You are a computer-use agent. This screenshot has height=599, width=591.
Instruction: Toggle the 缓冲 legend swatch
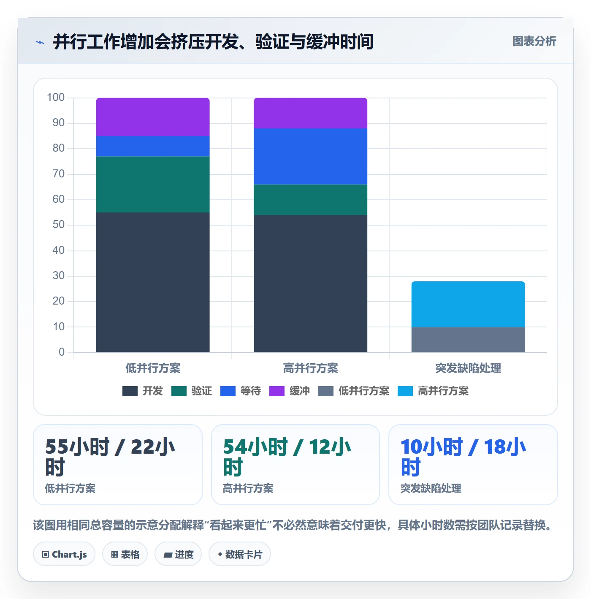(x=277, y=391)
